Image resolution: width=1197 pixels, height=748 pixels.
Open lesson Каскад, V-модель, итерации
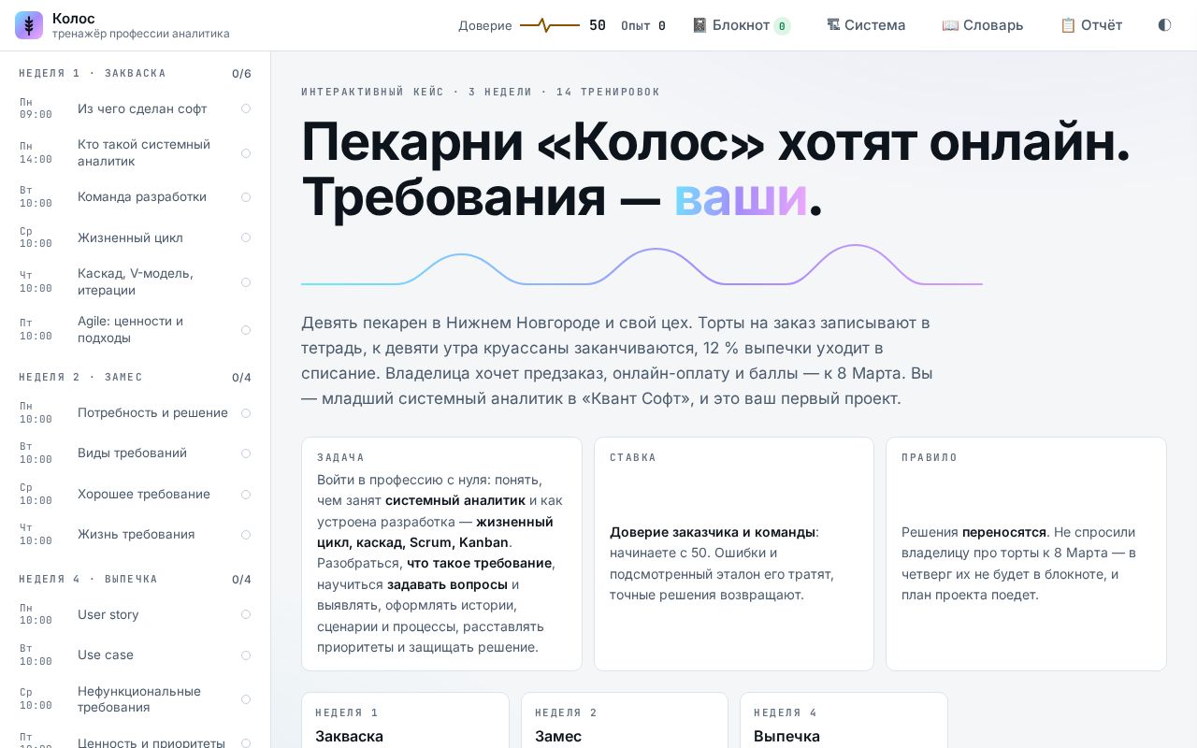[135, 281]
